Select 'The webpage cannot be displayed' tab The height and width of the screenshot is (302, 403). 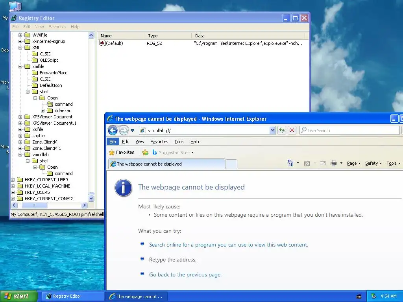coord(166,164)
